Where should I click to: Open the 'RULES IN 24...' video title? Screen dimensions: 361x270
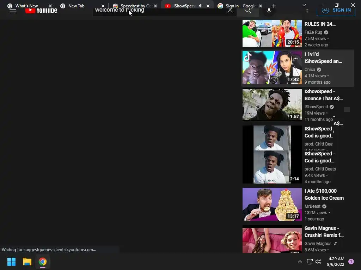coord(320,24)
